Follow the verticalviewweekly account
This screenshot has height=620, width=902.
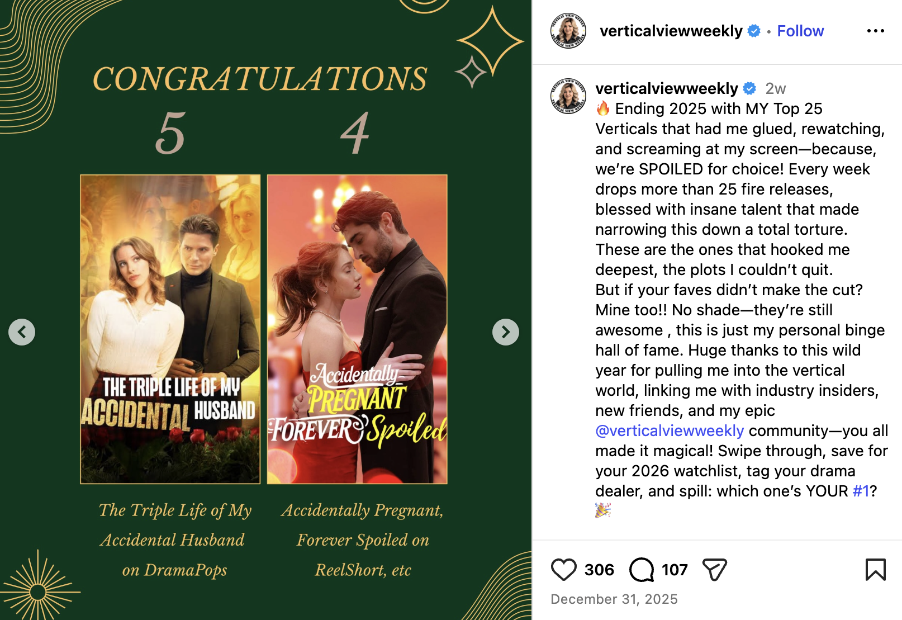(800, 31)
